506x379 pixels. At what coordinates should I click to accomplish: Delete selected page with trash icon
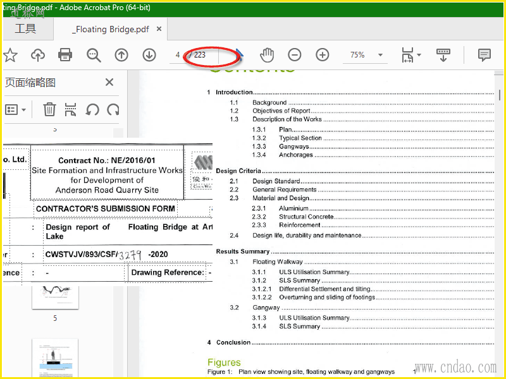coord(49,109)
